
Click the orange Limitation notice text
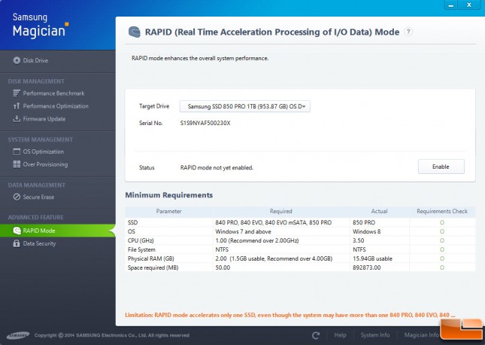point(289,315)
